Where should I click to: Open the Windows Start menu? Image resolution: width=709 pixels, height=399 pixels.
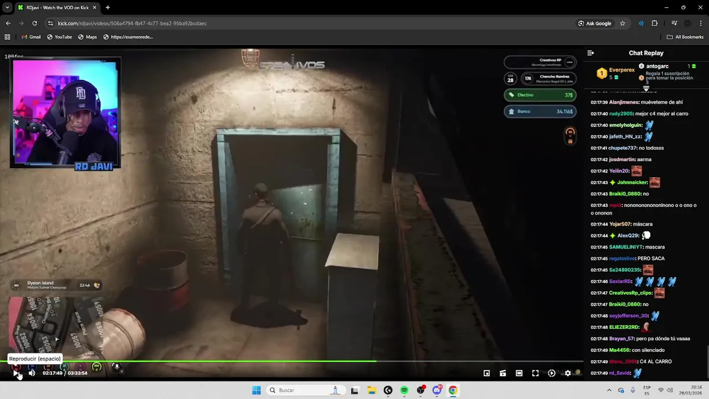256,390
